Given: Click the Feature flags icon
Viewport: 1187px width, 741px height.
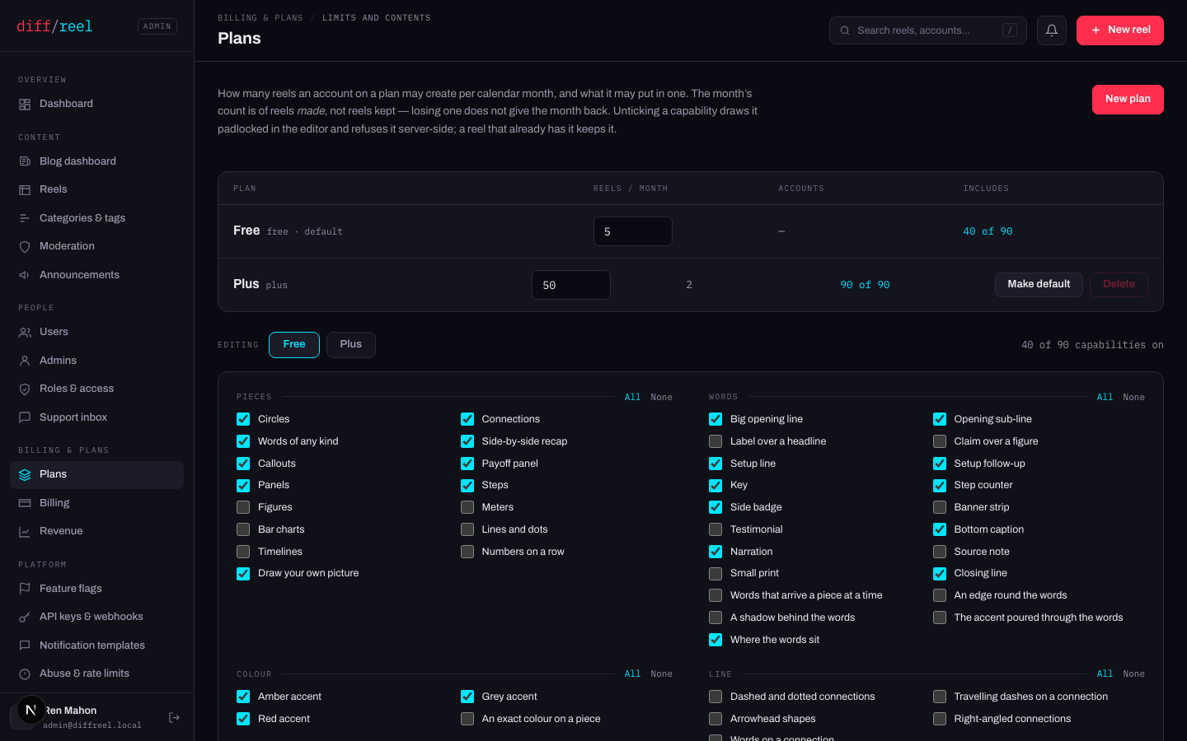Looking at the screenshot, I should coord(25,589).
